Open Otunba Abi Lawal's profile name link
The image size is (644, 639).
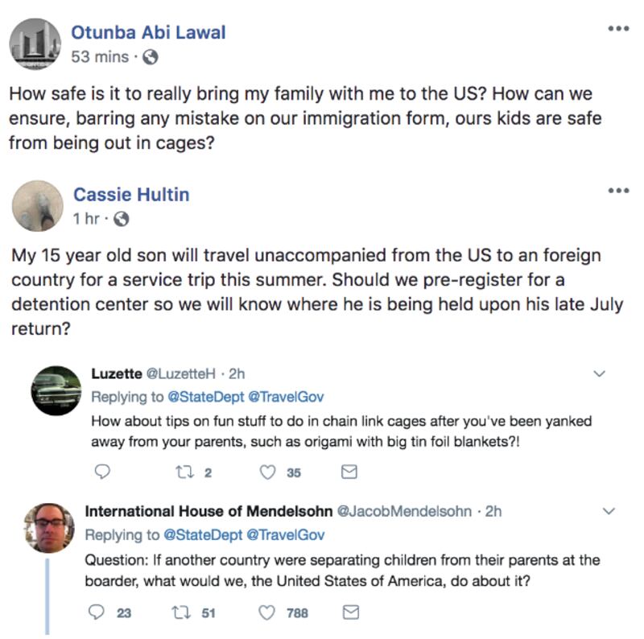(148, 32)
